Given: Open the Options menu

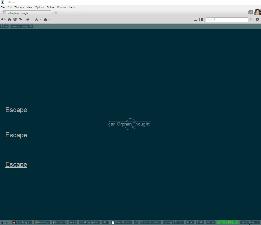Looking at the screenshot, I should 40,7.
